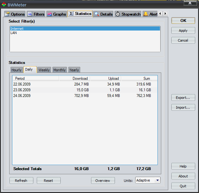Click the Filters tab icon
The height and width of the screenshot is (193, 199).
click(30, 14)
